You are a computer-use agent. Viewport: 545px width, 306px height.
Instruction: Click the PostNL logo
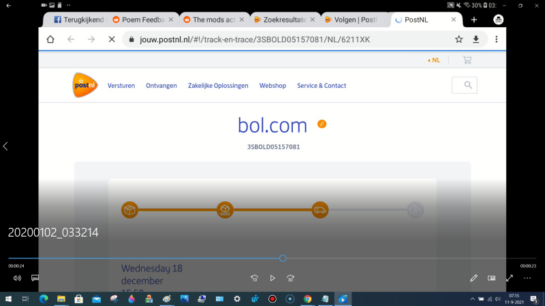pyautogui.click(x=84, y=85)
